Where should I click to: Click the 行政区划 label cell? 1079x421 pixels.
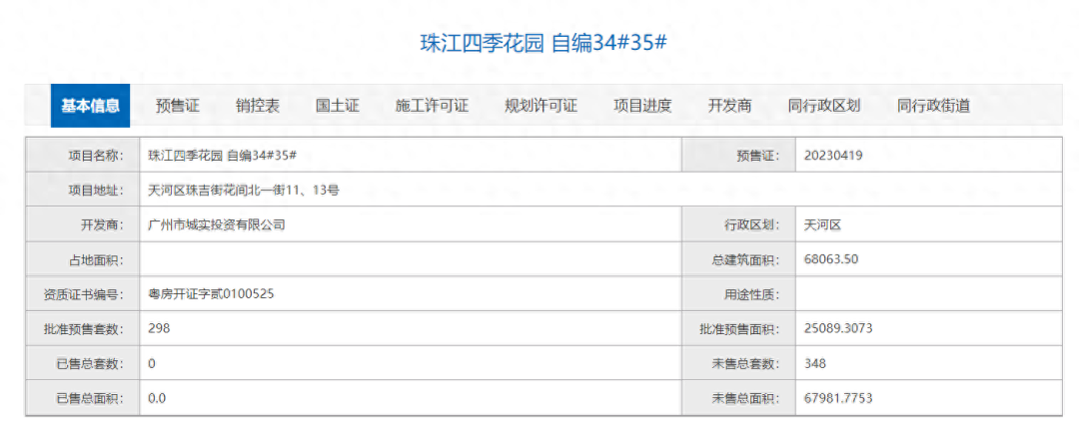pos(737,223)
